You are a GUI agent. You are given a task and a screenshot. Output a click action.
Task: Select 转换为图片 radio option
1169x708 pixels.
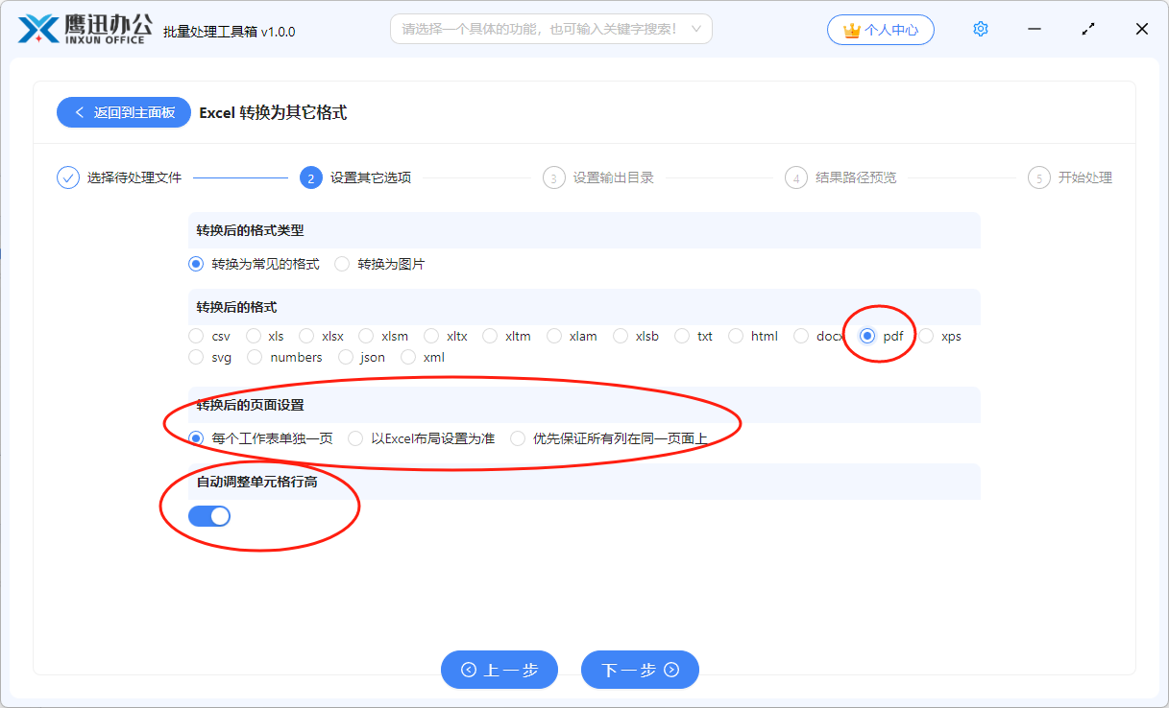[342, 264]
